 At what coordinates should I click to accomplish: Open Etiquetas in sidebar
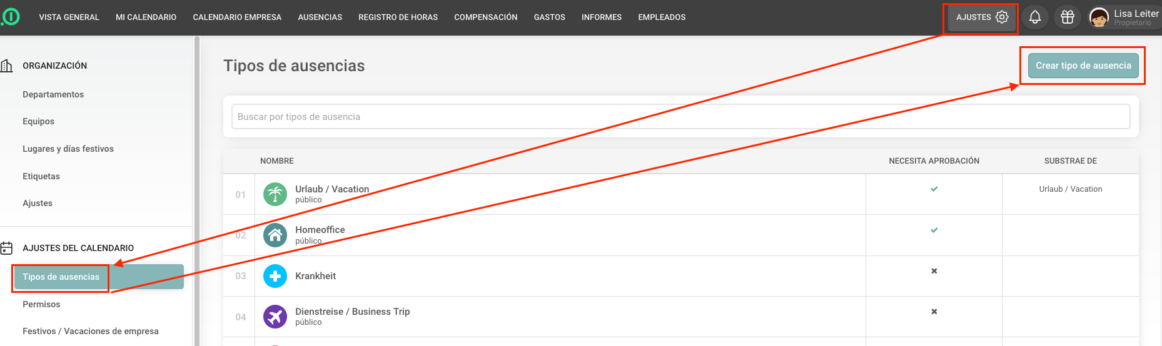(x=41, y=176)
